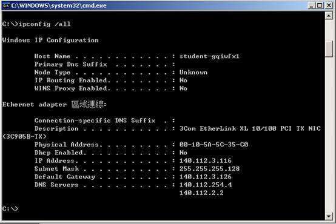Viewport: 336px width, 224px height.
Task: Click the scroll down arrow
Action: [x=329, y=216]
